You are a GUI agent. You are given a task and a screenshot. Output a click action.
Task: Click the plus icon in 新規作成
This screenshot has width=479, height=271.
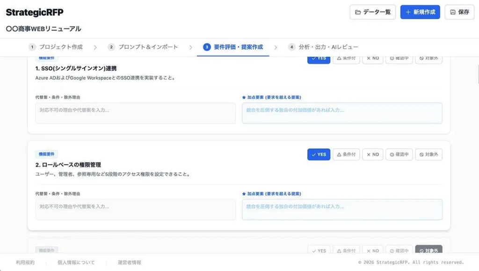click(x=408, y=12)
